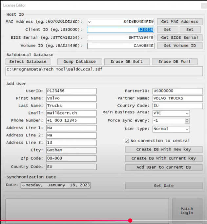Click Get Volume ID button
Image resolution: width=207 pixels, height=224 pixels.
coord(179,46)
